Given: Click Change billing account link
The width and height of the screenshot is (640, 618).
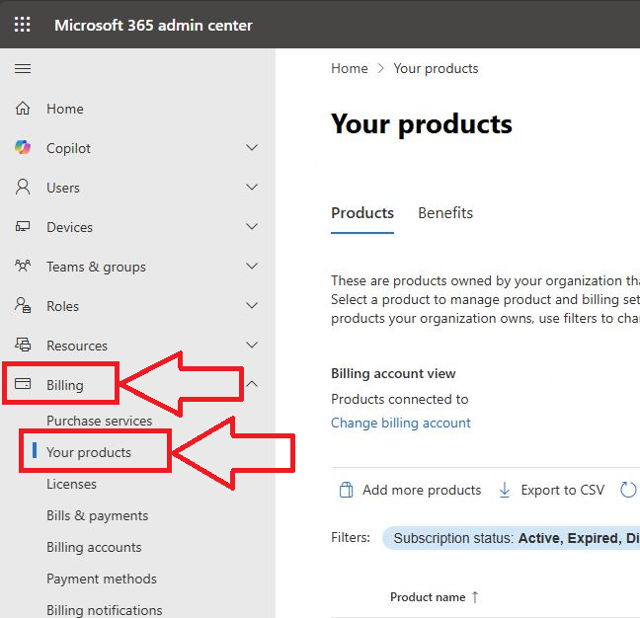Looking at the screenshot, I should pos(400,423).
